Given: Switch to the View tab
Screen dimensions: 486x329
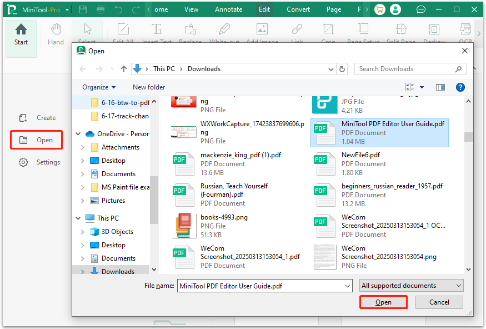Looking at the screenshot, I should (x=191, y=9).
